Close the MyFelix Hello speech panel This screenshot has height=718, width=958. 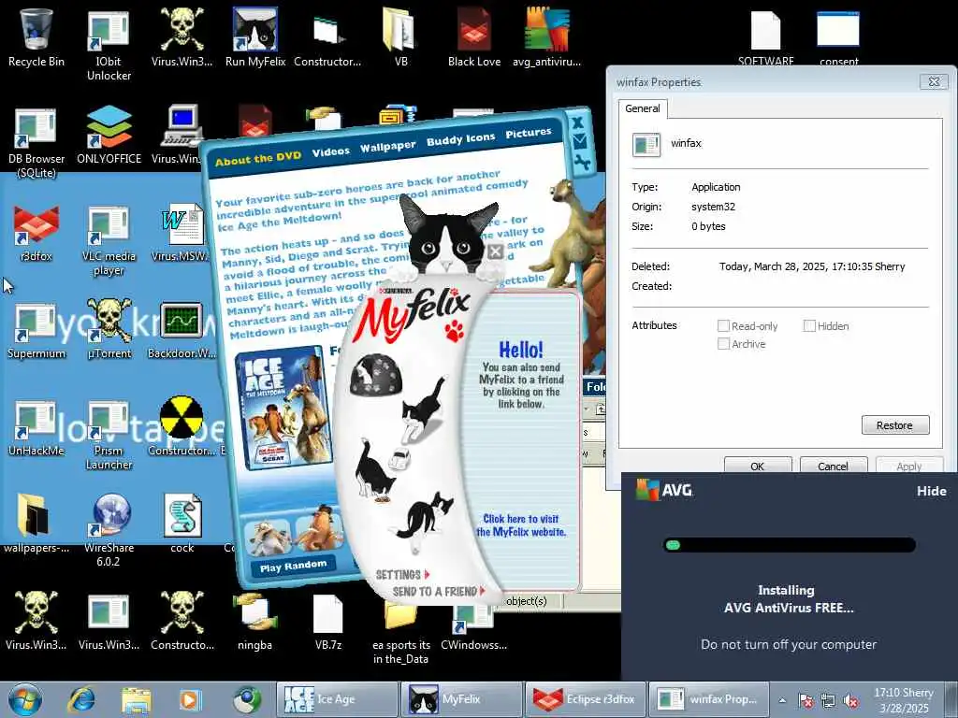(x=496, y=251)
